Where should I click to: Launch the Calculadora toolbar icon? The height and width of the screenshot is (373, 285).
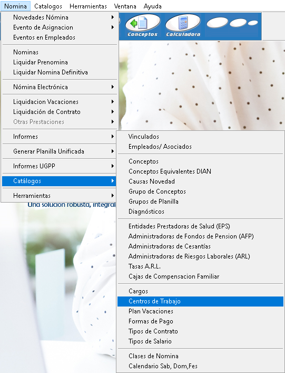[x=183, y=26]
